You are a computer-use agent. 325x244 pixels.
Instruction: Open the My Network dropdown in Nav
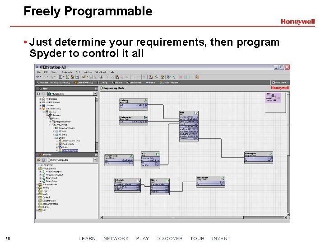tap(95, 94)
